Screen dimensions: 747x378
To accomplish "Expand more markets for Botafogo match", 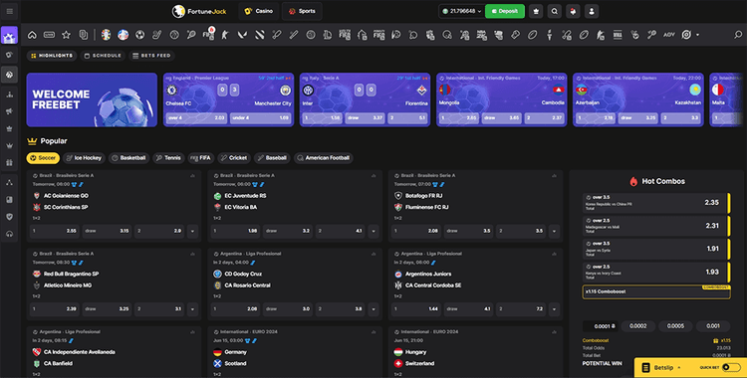I will pyautogui.click(x=554, y=232).
